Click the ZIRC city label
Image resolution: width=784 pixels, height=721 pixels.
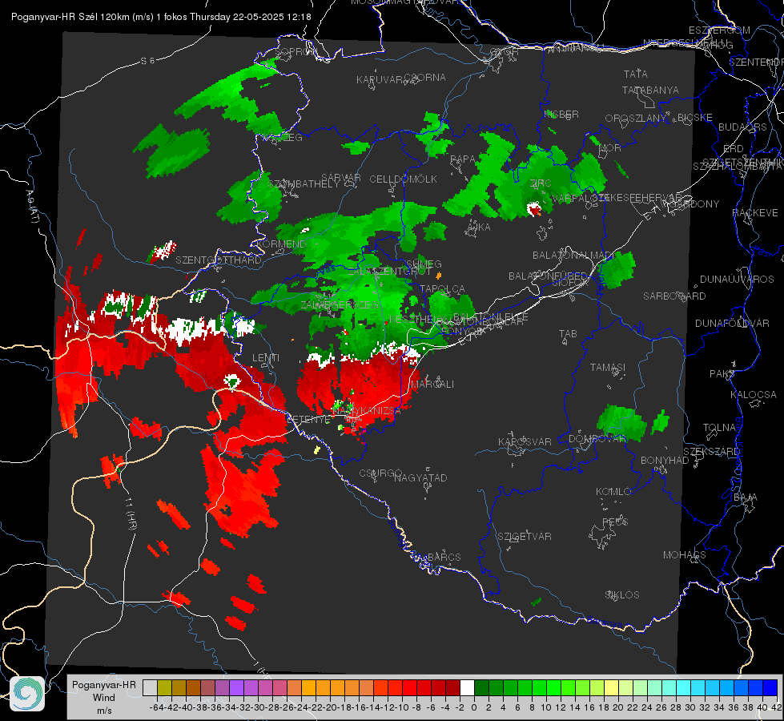click(541, 183)
